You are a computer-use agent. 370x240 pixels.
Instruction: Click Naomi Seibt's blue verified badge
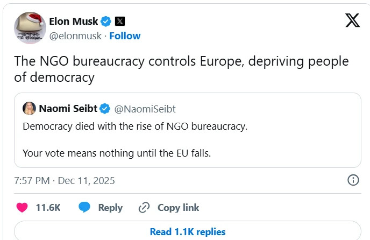106,109
